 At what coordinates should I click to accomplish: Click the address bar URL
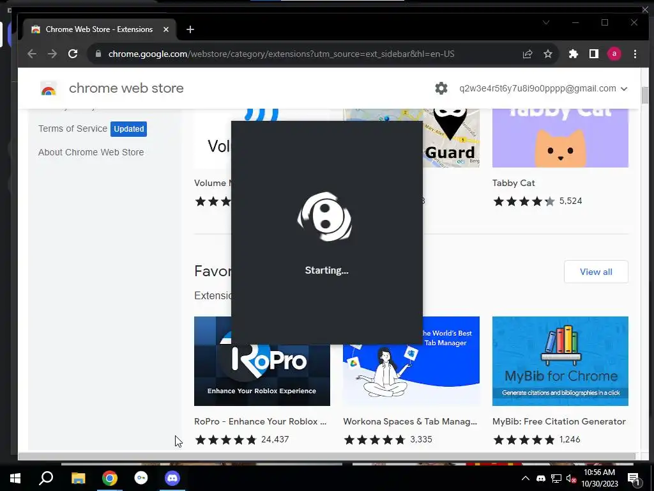point(281,54)
